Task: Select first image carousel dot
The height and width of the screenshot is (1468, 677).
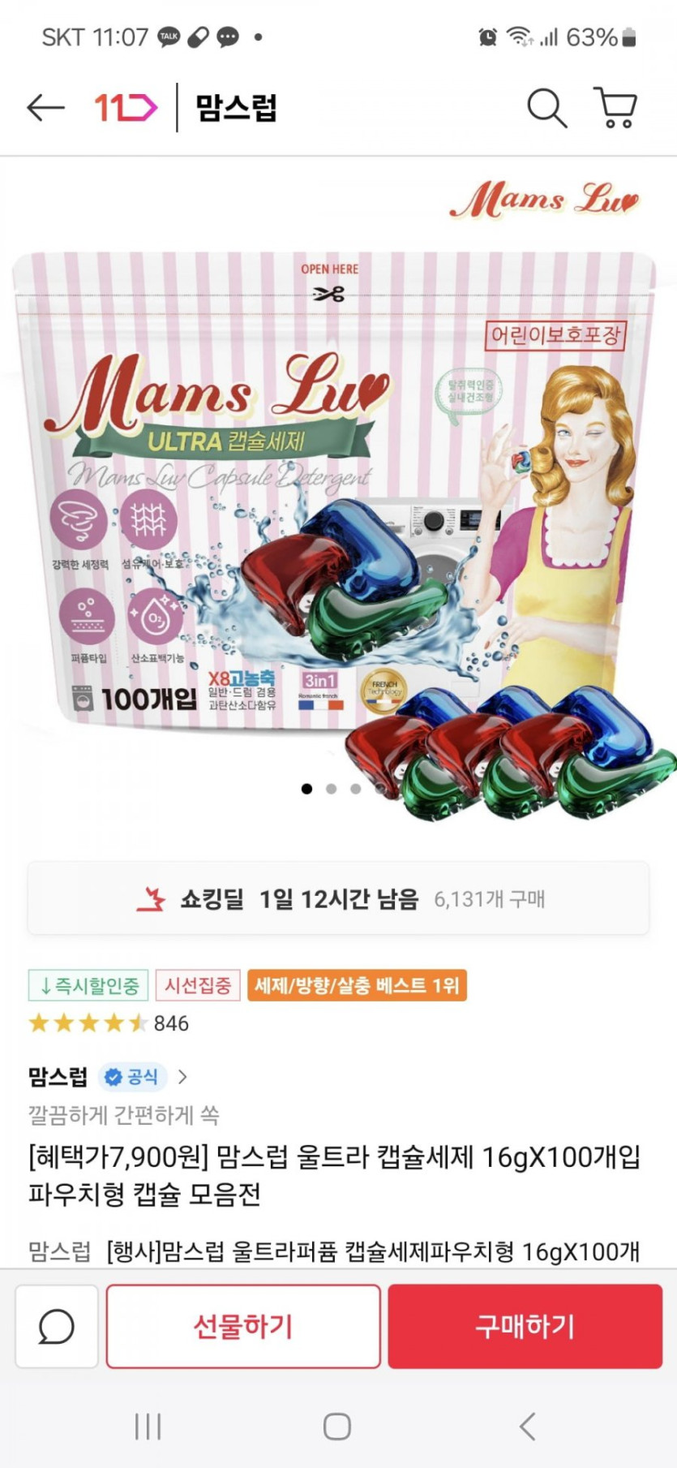Action: 306,788
